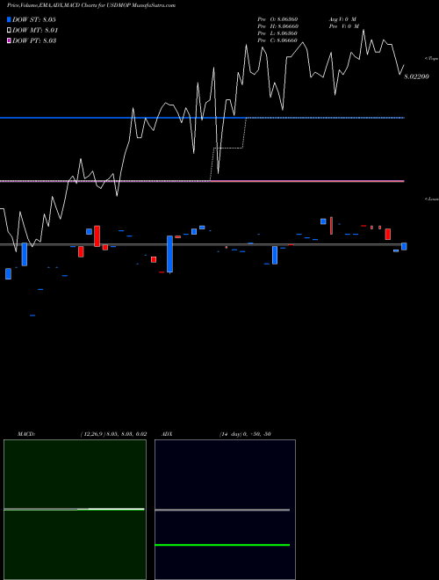The width and height of the screenshot is (439, 580).
Task: Click the last price label 8.02200
Action: tap(416, 76)
